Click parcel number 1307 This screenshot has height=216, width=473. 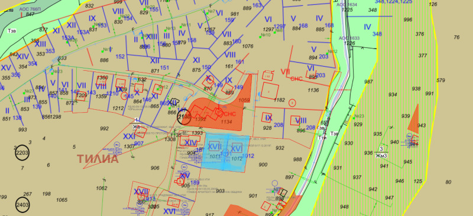pos(129,146)
